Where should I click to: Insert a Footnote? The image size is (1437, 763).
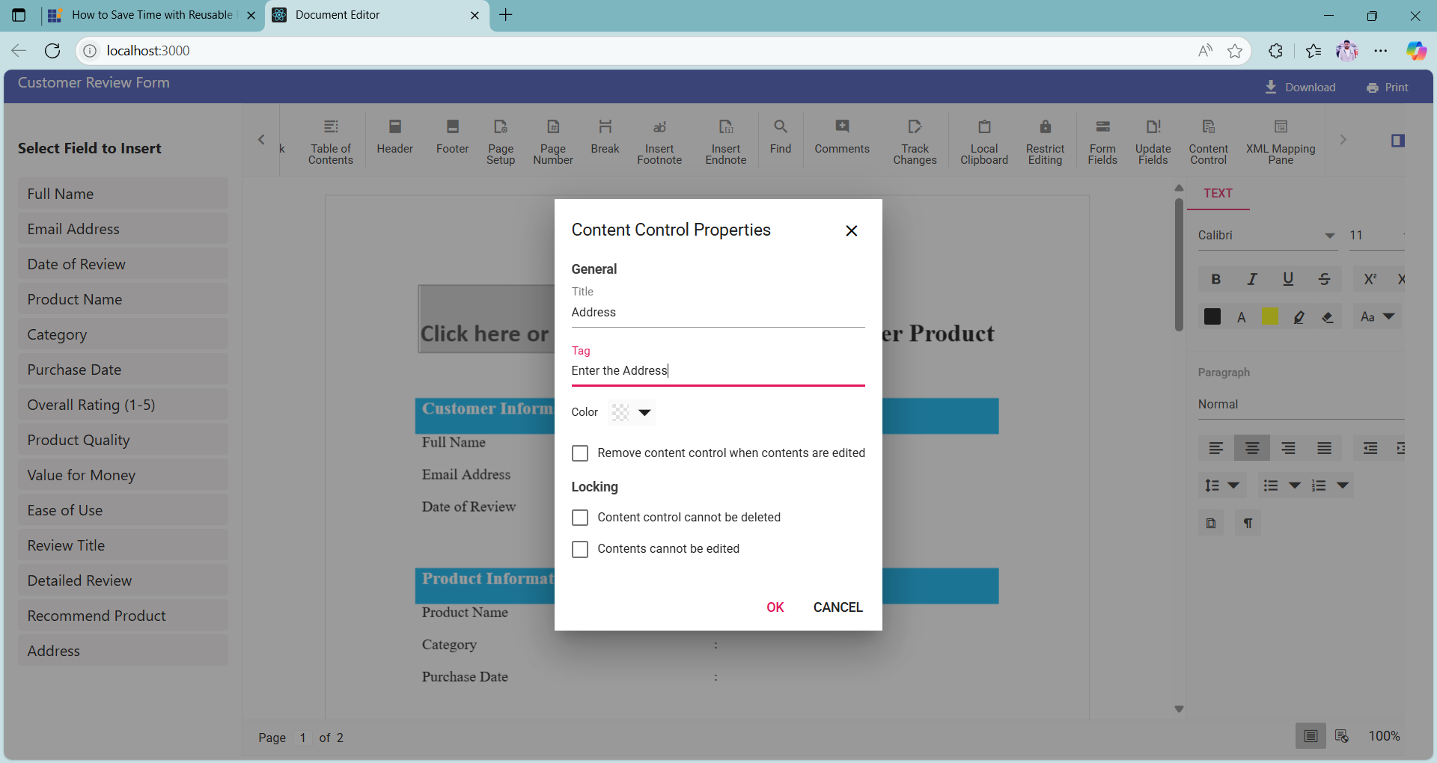[x=659, y=140]
